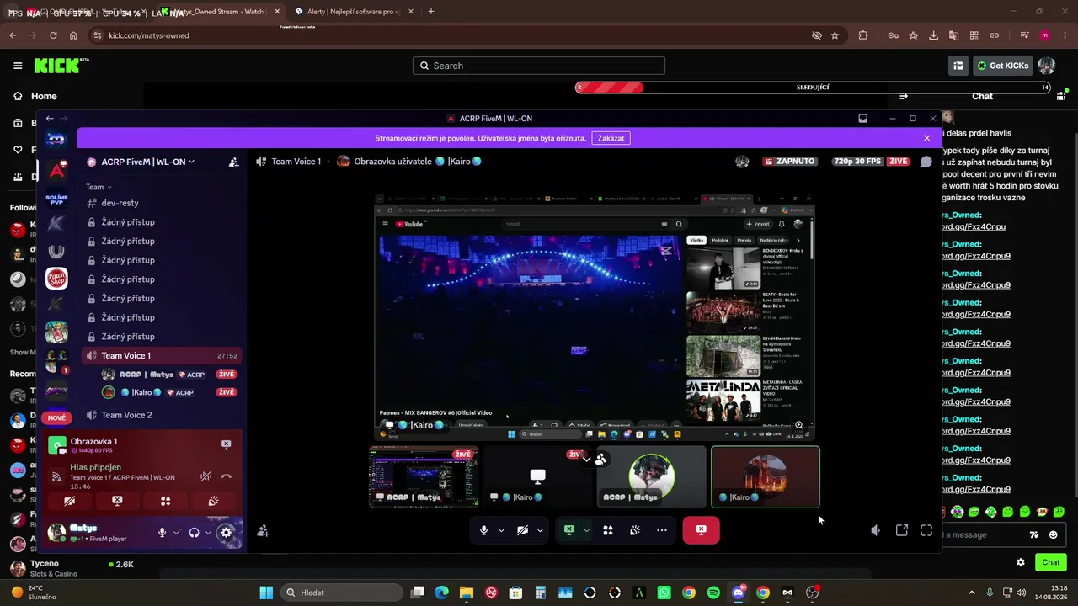Join the Team Voice 2 channel
1078x606 pixels.
161,415
